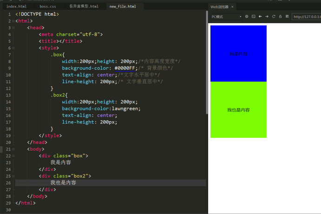Click the '<title></title>' line
The image size is (321, 214).
tap(60, 41)
